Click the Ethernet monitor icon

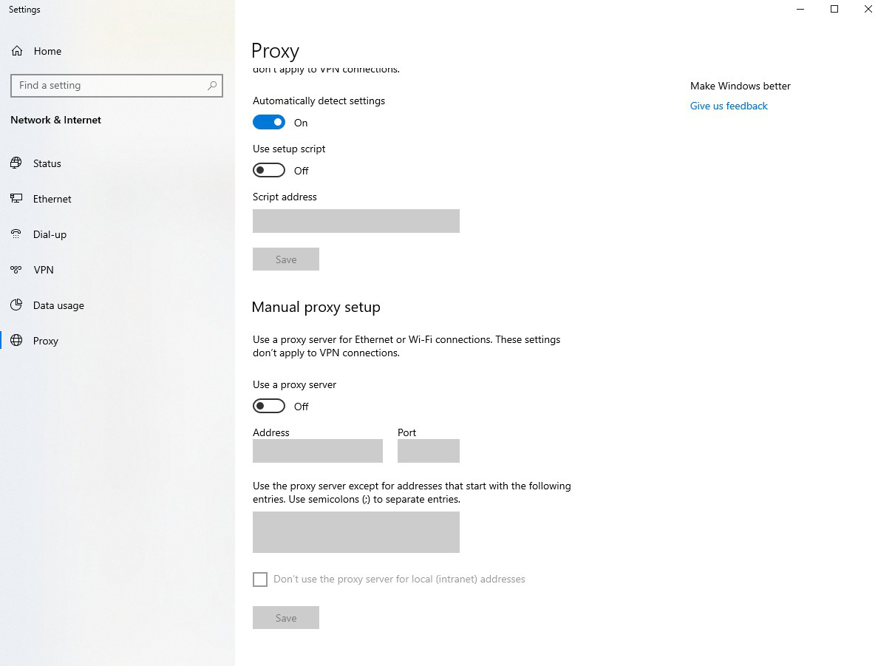pos(16,199)
